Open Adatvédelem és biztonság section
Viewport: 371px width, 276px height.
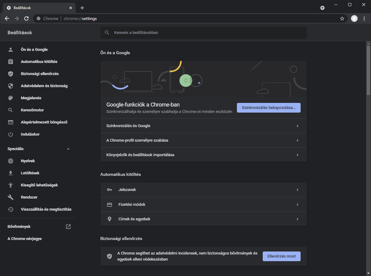(x=44, y=86)
